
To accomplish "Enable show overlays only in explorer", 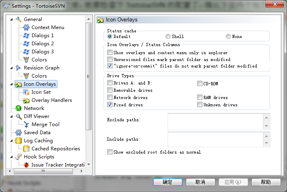I will point(110,53).
